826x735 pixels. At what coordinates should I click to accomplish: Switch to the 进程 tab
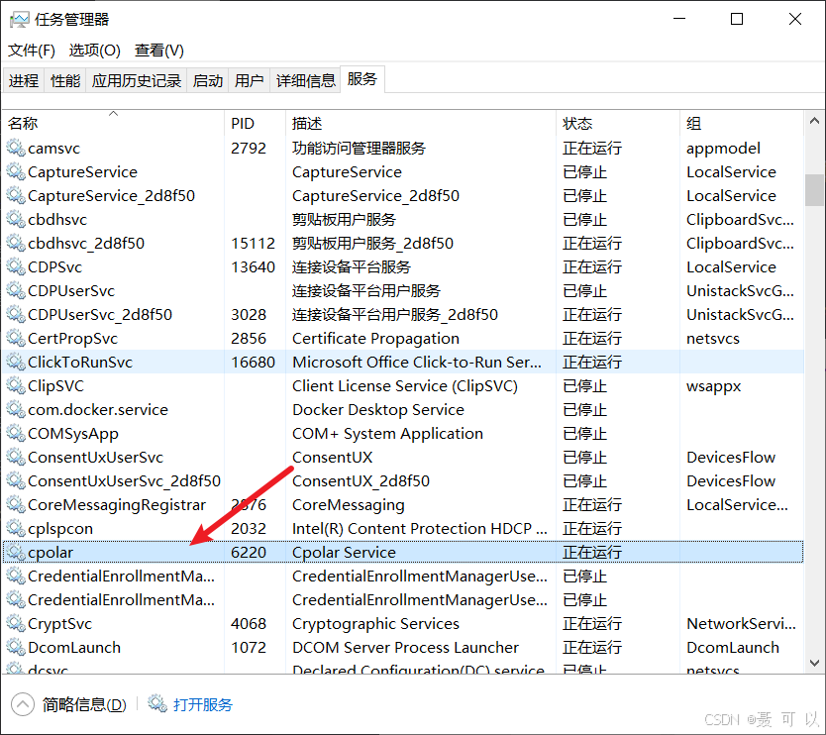coord(24,80)
